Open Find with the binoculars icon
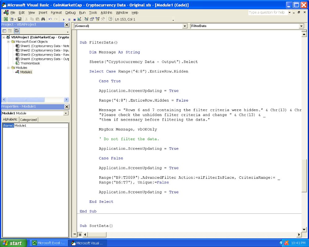This screenshot has width=309, height=247. tap(43, 19)
